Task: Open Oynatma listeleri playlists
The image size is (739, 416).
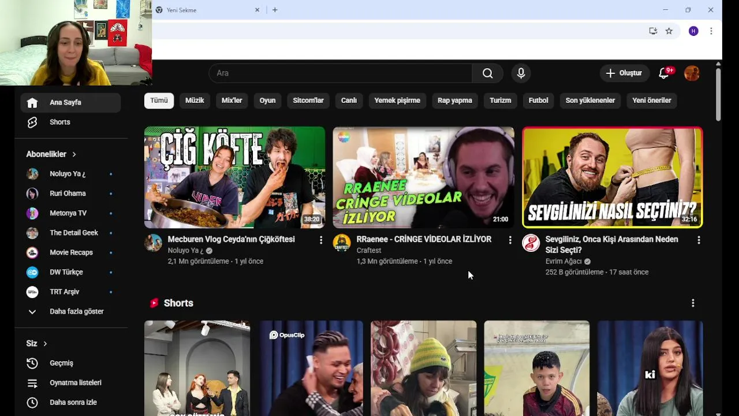Action: 70,382
